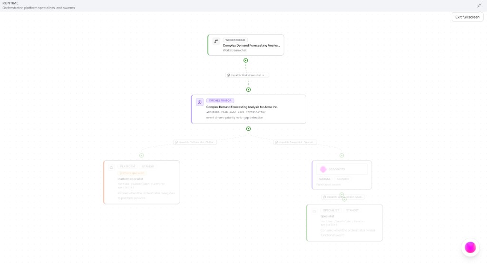Screen dimensions: 487x264
Task: Click STANDBY badge on Platform card
Action: click(148, 166)
